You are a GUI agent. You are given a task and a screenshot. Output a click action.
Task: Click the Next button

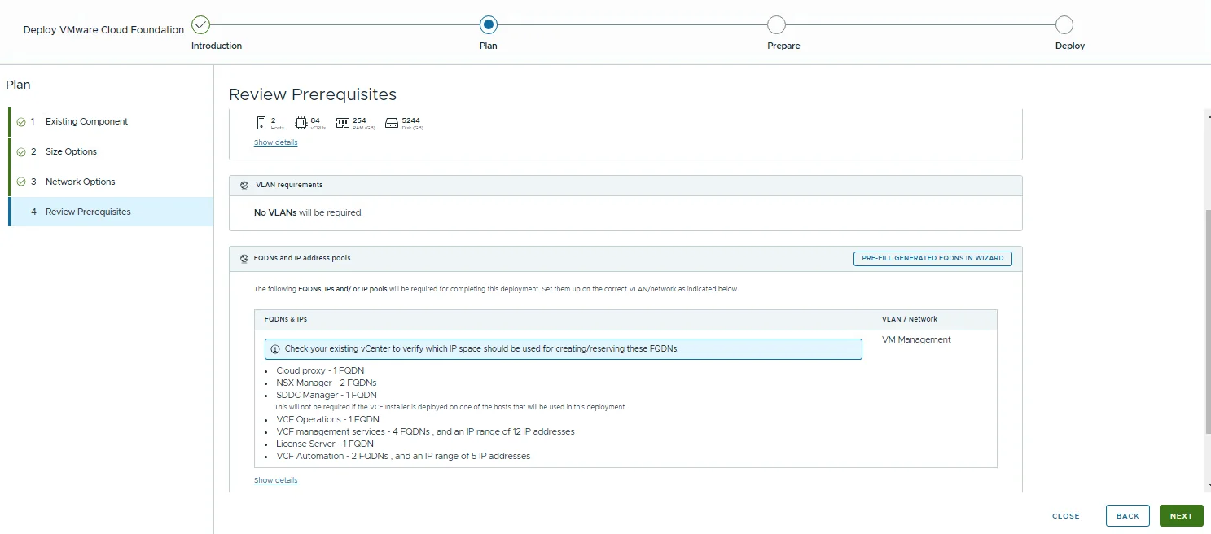(x=1181, y=516)
